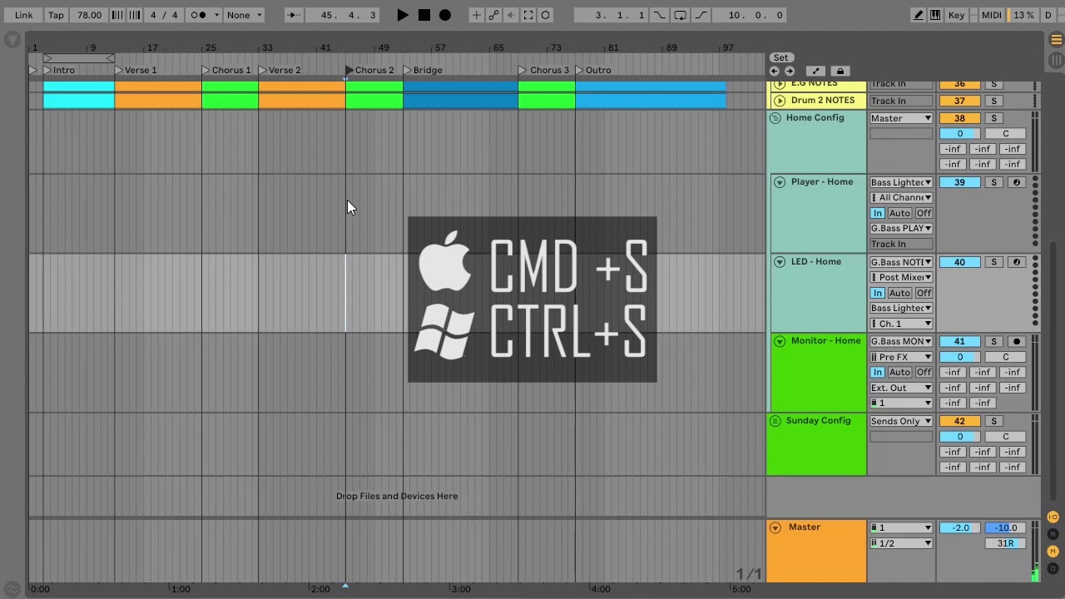Viewport: 1065px width, 599px height.
Task: Toggle Draw Mode pencil icon
Action: pyautogui.click(x=918, y=15)
